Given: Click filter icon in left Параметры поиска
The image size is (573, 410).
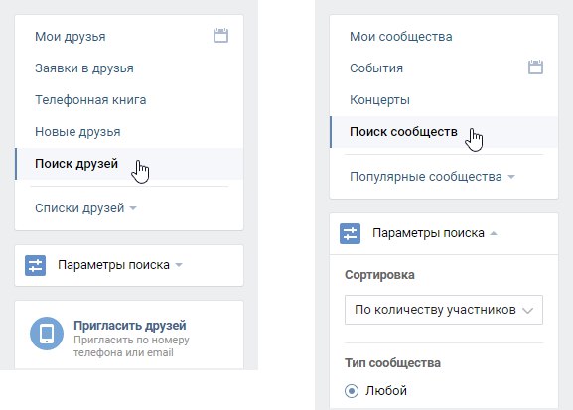Looking at the screenshot, I should 35,265.
